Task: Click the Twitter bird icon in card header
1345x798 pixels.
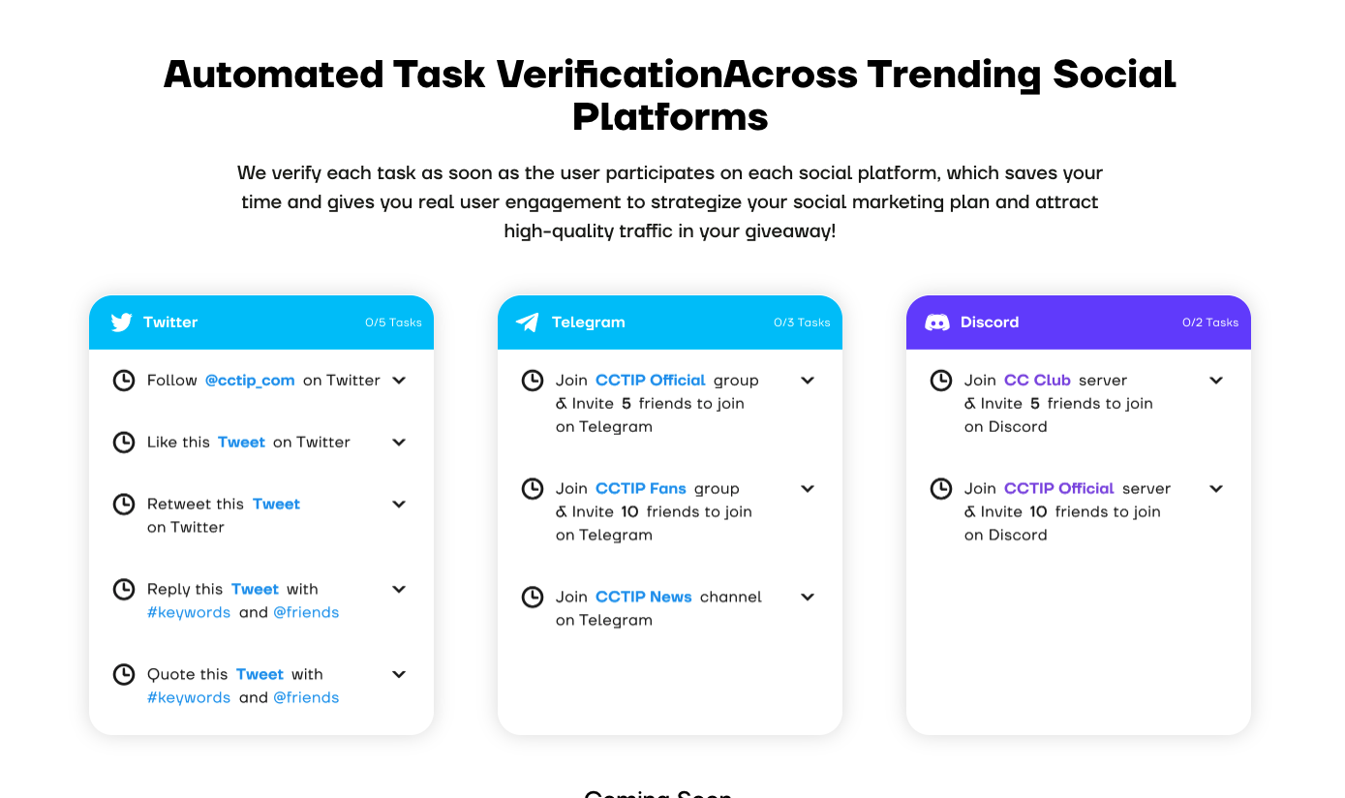Action: [x=121, y=322]
